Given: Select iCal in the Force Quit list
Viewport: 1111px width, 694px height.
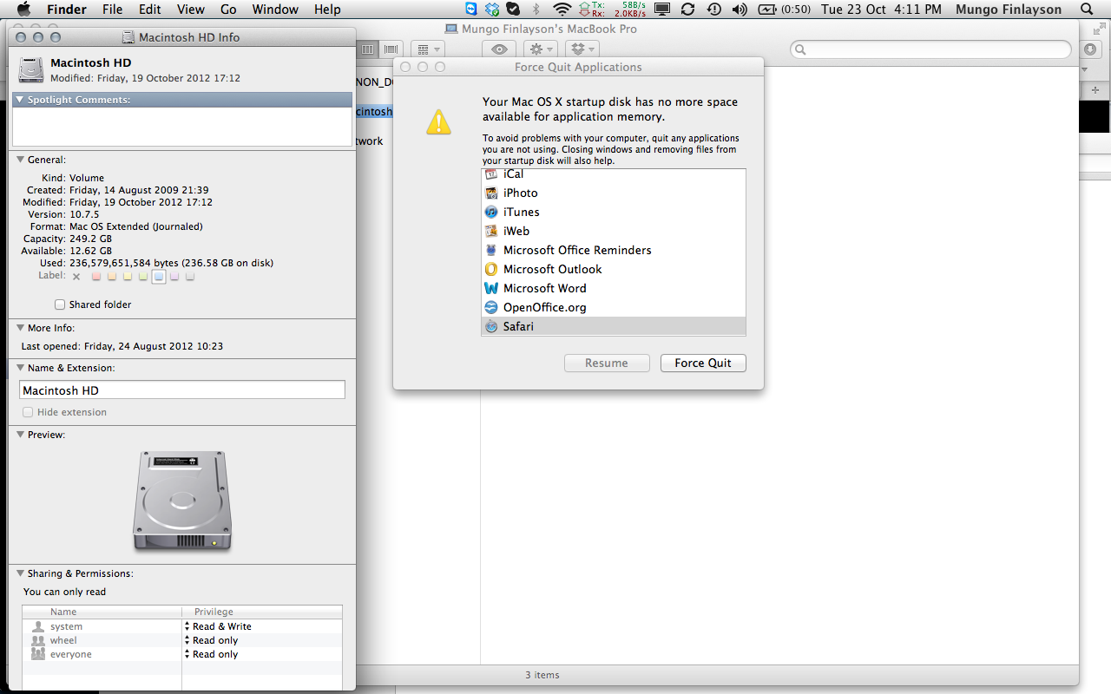Looking at the screenshot, I should click(x=613, y=174).
